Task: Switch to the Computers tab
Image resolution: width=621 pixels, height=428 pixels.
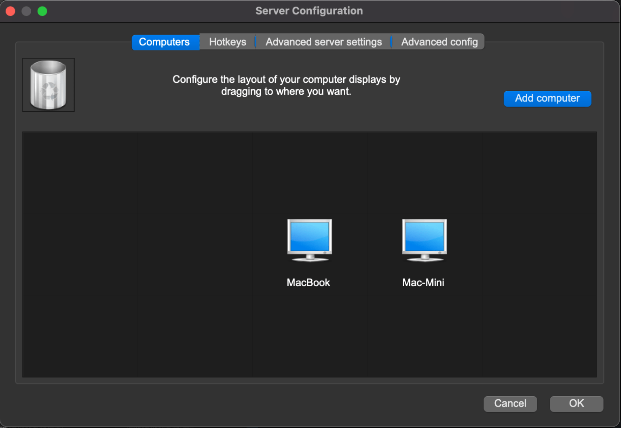Action: (x=165, y=42)
